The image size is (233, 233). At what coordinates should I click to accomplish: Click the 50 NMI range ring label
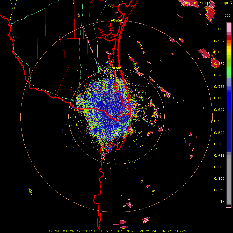(x=117, y=69)
